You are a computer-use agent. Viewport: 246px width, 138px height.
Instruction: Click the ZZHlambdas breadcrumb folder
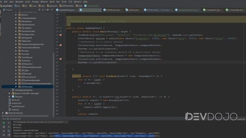66,6
